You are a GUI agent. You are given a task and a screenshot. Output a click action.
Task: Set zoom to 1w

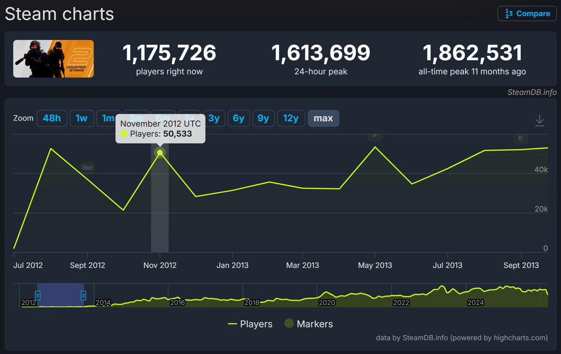click(x=81, y=118)
